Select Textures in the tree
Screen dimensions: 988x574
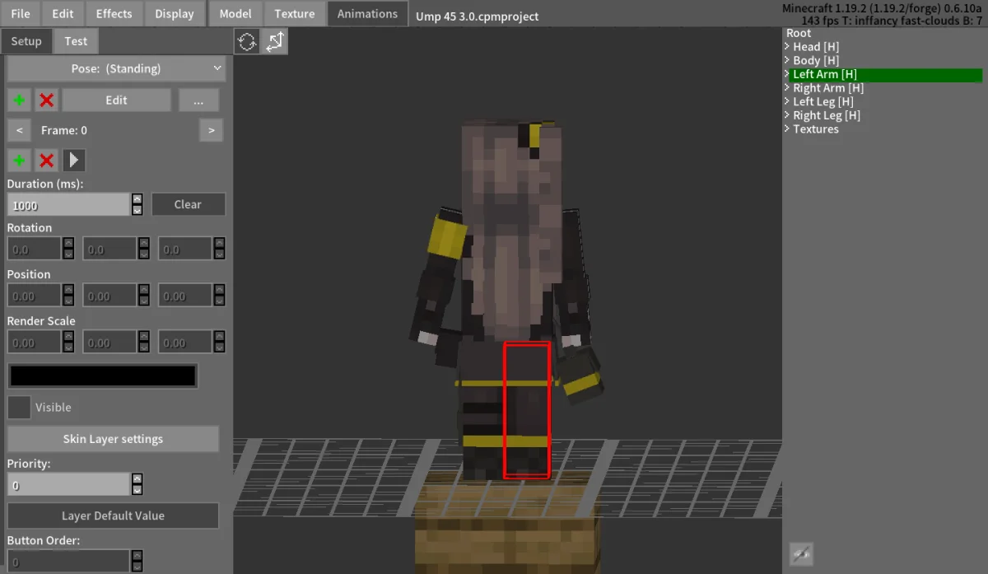point(816,129)
